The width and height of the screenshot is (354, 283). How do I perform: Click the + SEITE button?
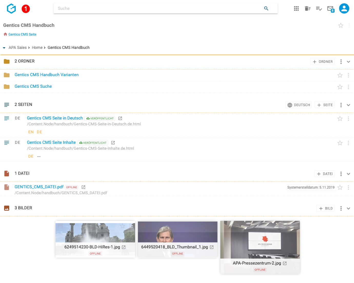pyautogui.click(x=325, y=105)
